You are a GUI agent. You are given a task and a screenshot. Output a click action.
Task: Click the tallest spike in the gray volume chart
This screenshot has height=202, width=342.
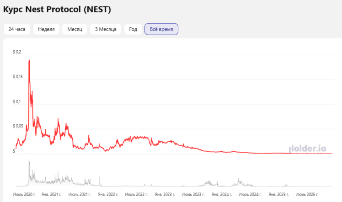pos(29,159)
